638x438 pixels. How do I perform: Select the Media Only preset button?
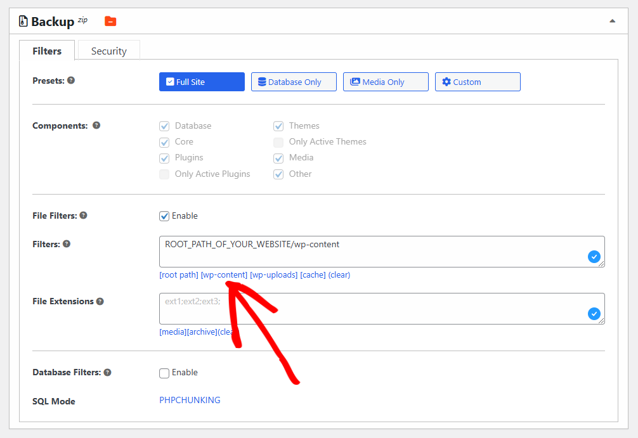point(386,82)
